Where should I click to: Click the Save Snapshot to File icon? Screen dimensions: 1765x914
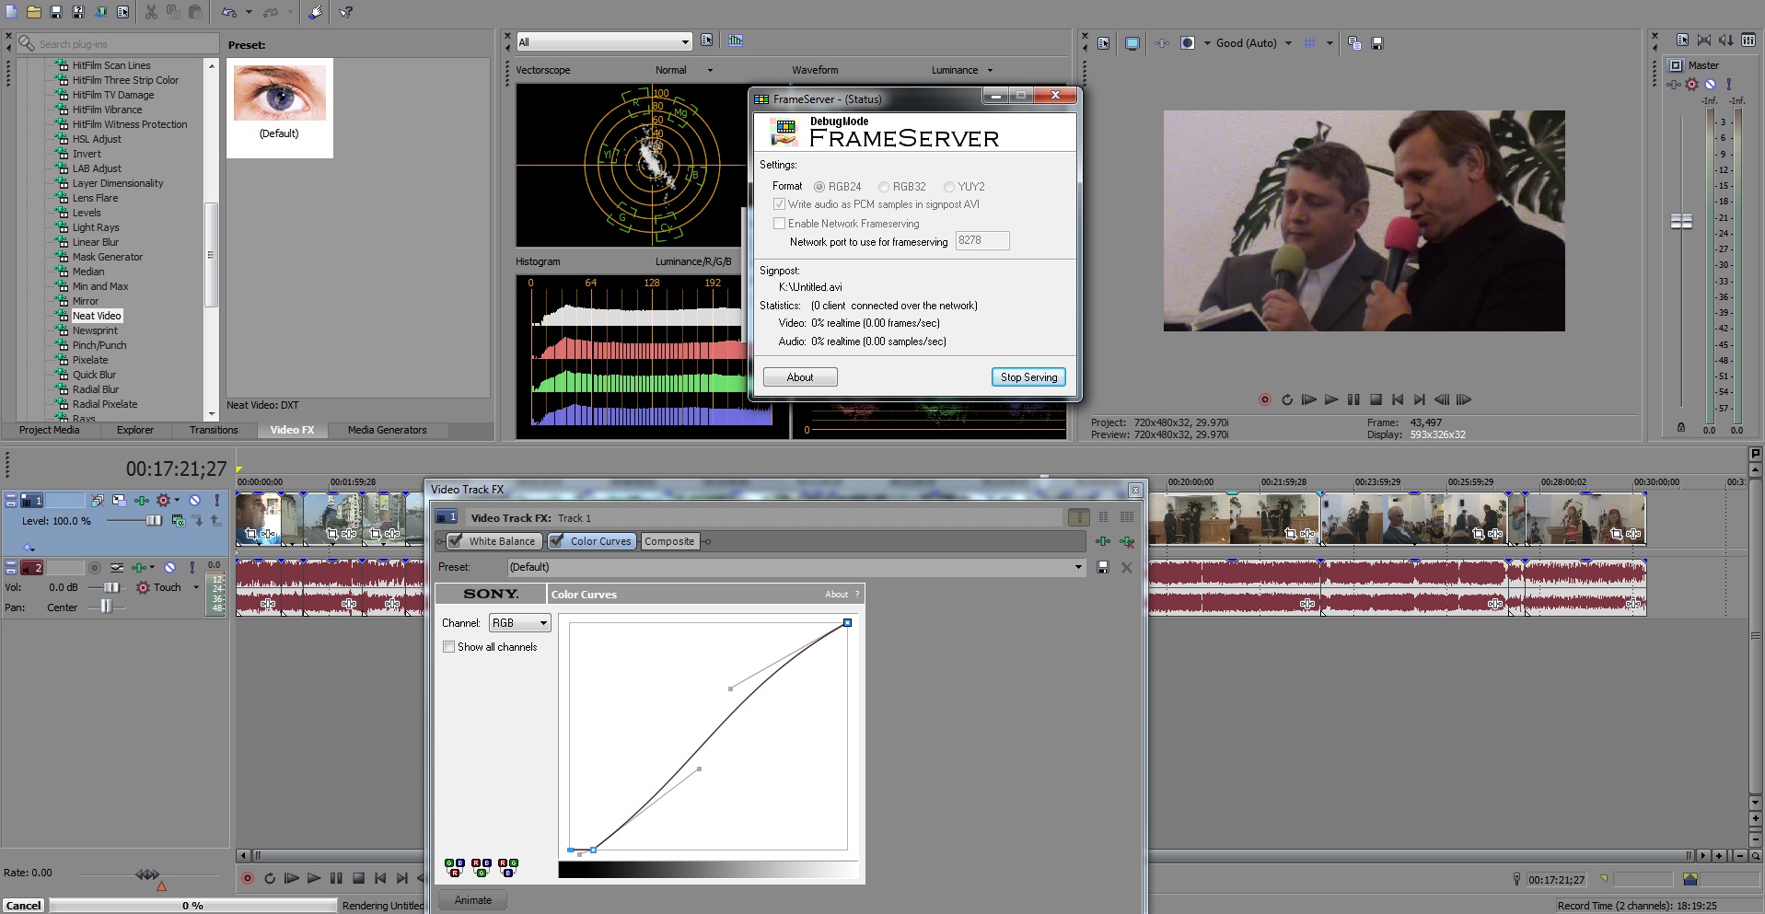[x=1377, y=43]
